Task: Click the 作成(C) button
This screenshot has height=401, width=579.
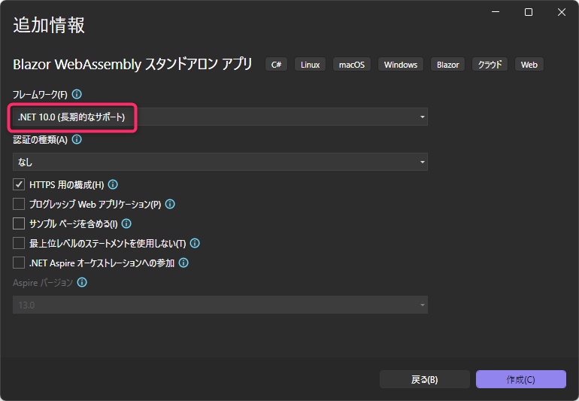Action: [x=520, y=379]
